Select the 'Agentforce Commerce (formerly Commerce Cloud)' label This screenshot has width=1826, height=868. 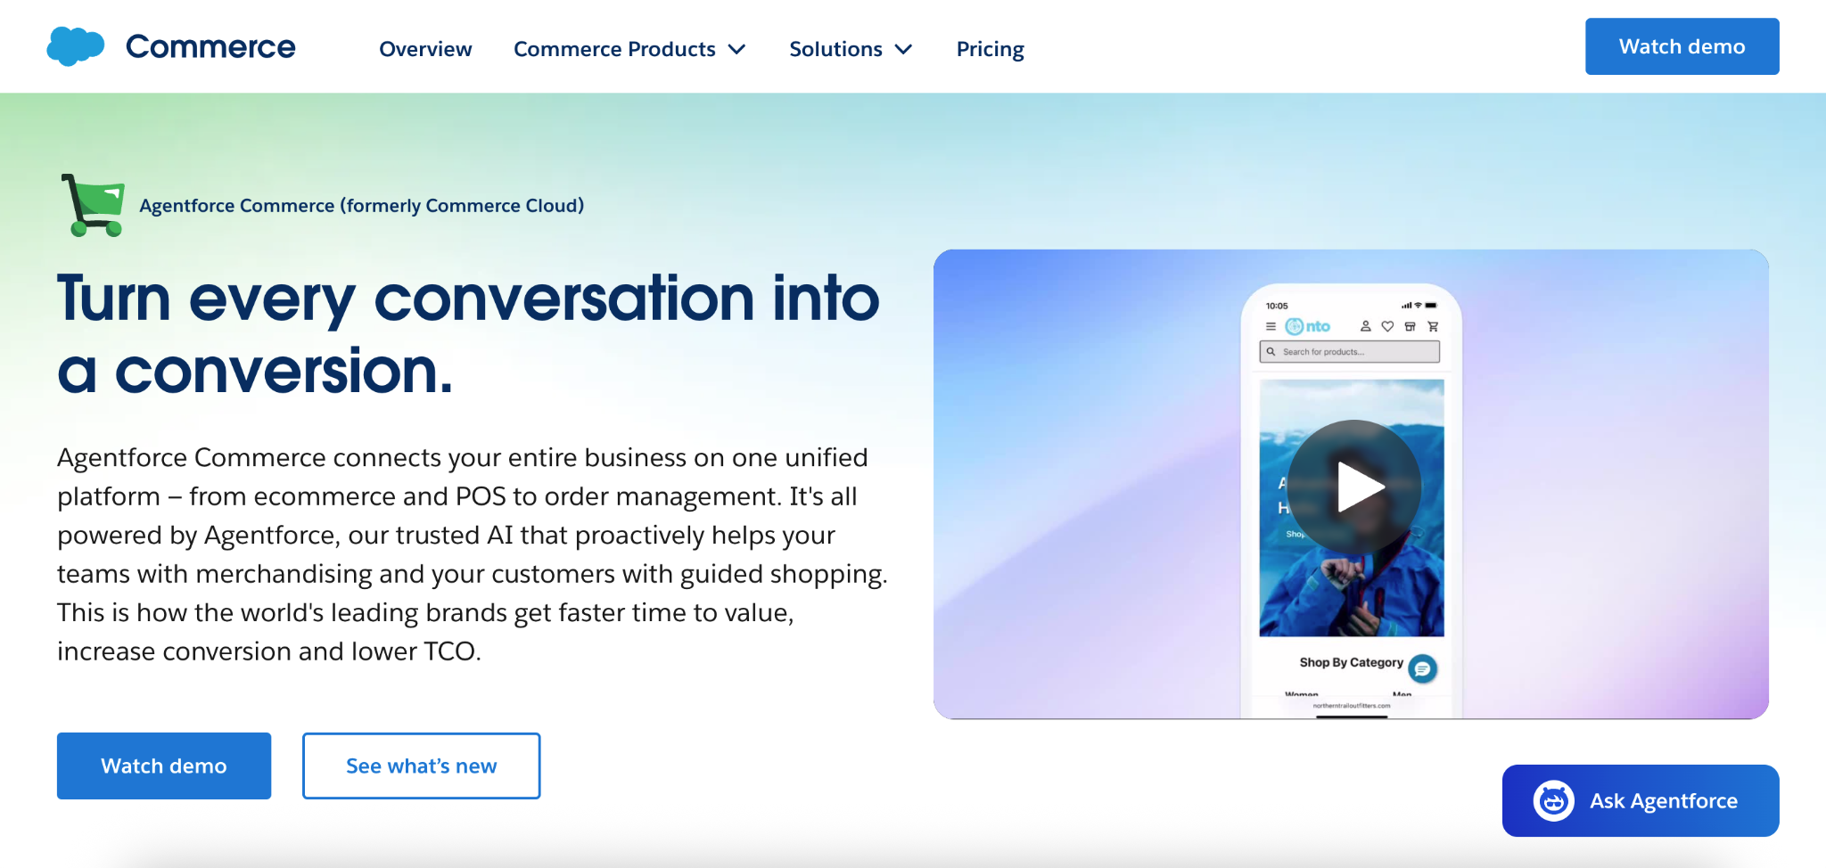pyautogui.click(x=361, y=206)
